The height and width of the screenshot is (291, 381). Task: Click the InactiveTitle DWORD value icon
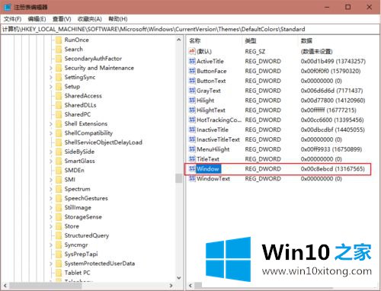(192, 130)
